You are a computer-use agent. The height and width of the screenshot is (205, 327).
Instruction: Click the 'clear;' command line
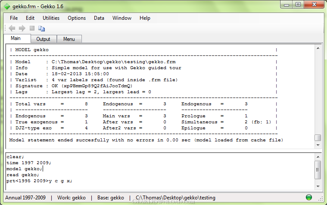[16, 157]
